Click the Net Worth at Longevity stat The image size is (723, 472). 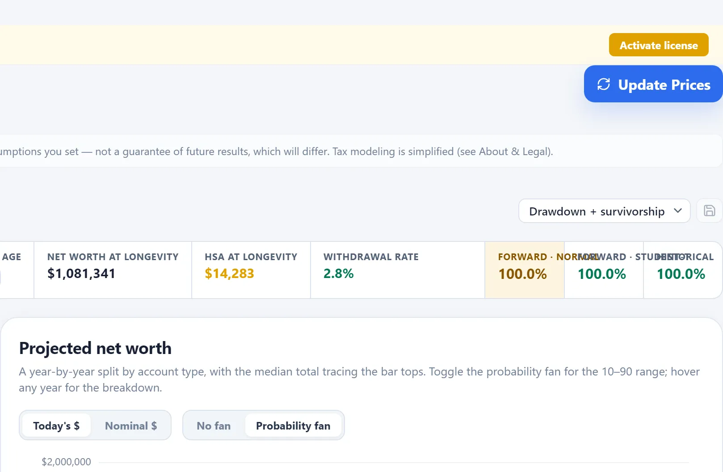113,270
